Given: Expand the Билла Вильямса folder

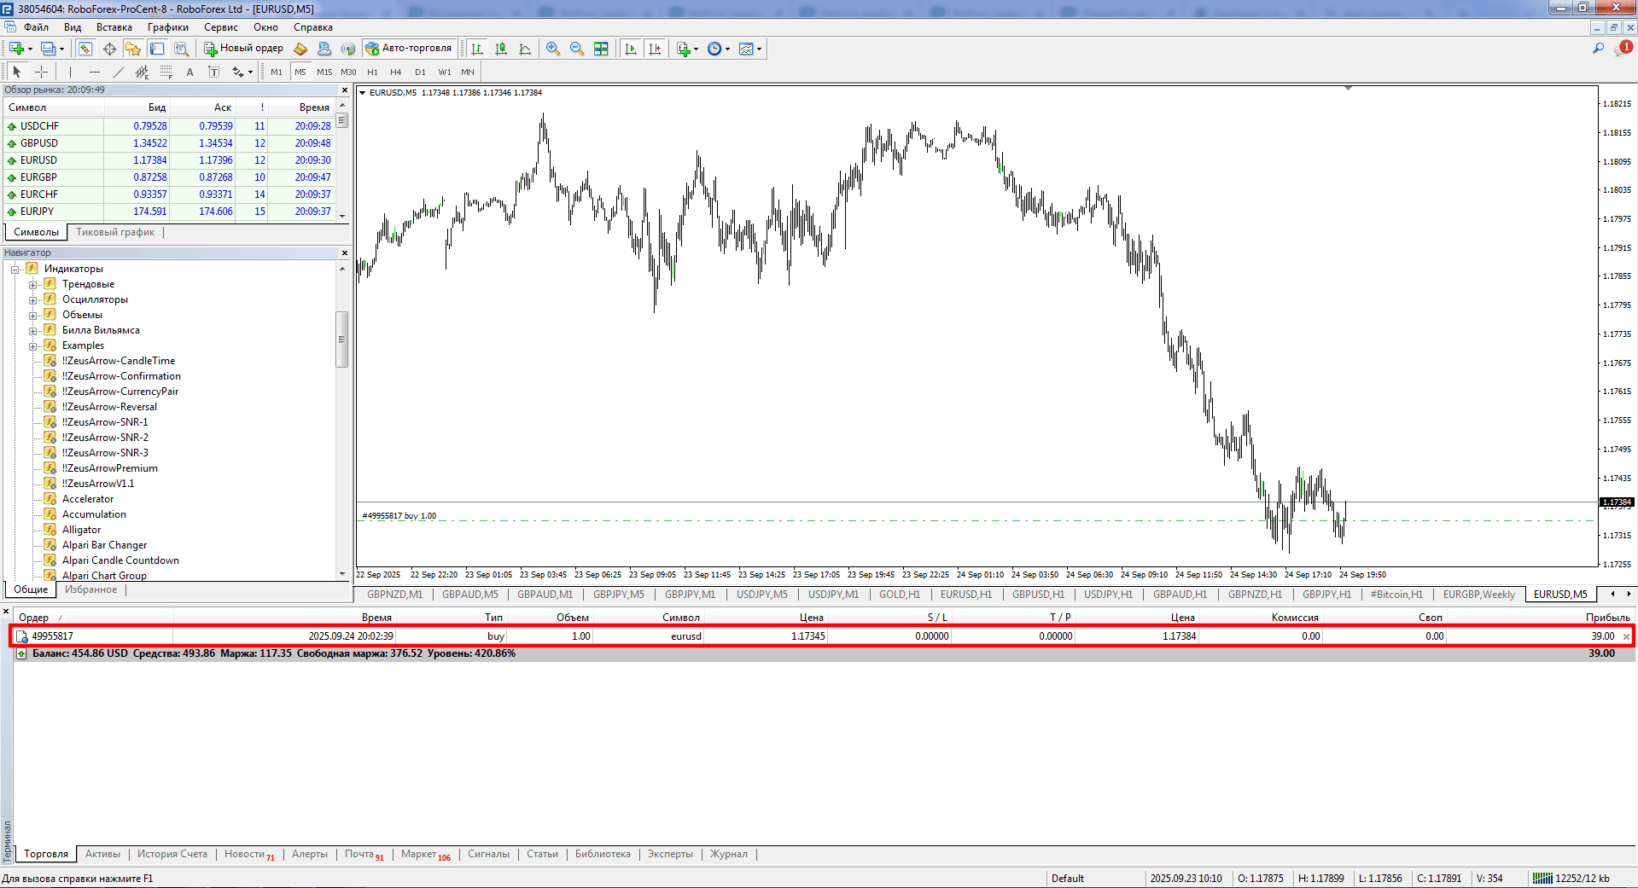Looking at the screenshot, I should pos(32,331).
